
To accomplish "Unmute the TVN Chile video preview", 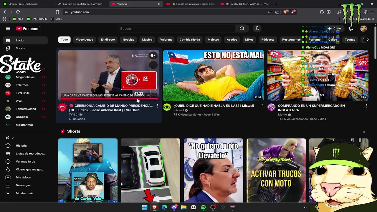I will click(153, 55).
